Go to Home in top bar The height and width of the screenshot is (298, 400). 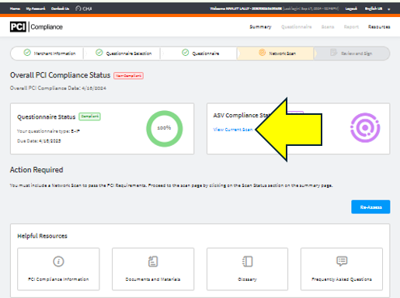tap(15, 9)
